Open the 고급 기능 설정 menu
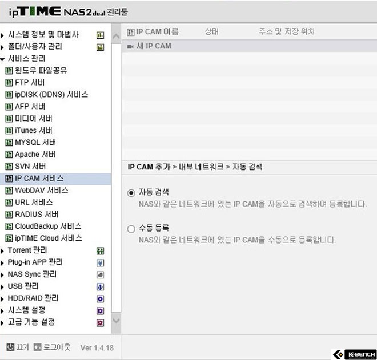This screenshot has height=360, width=377. coord(31,322)
